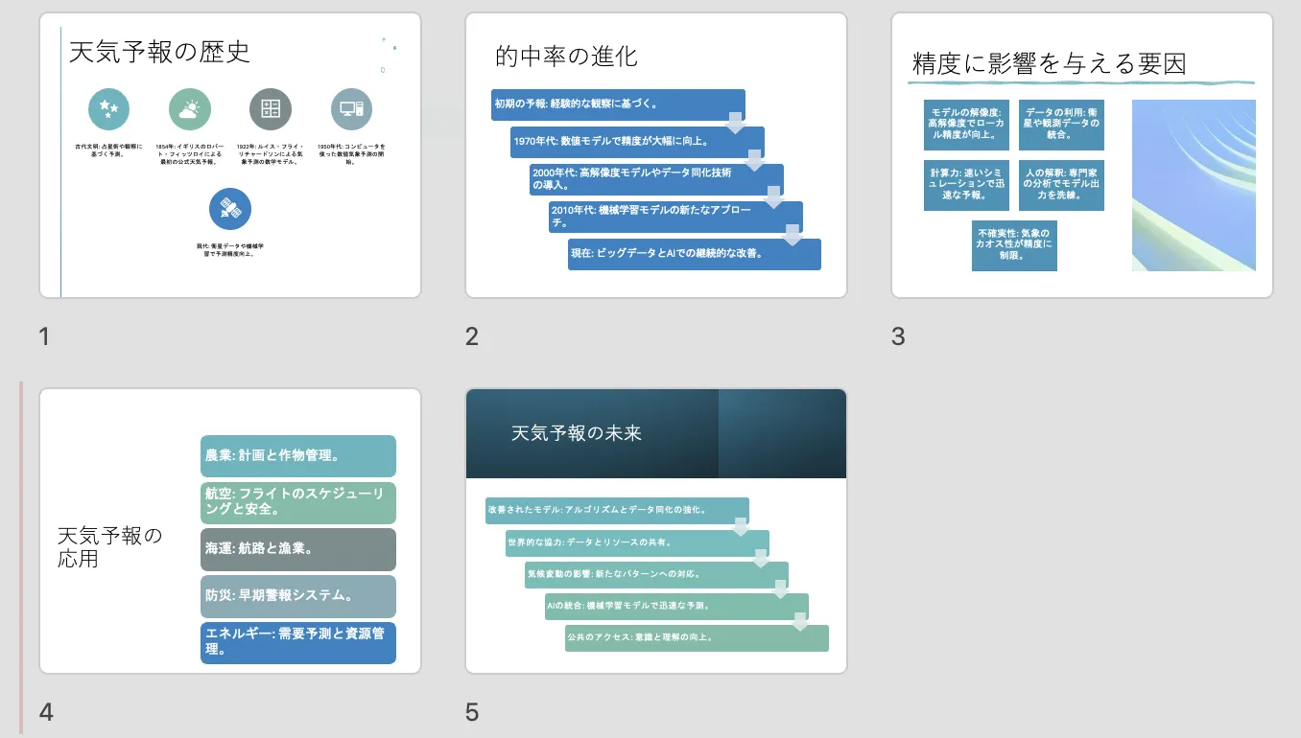Click the title 的中率の進化

point(566,57)
